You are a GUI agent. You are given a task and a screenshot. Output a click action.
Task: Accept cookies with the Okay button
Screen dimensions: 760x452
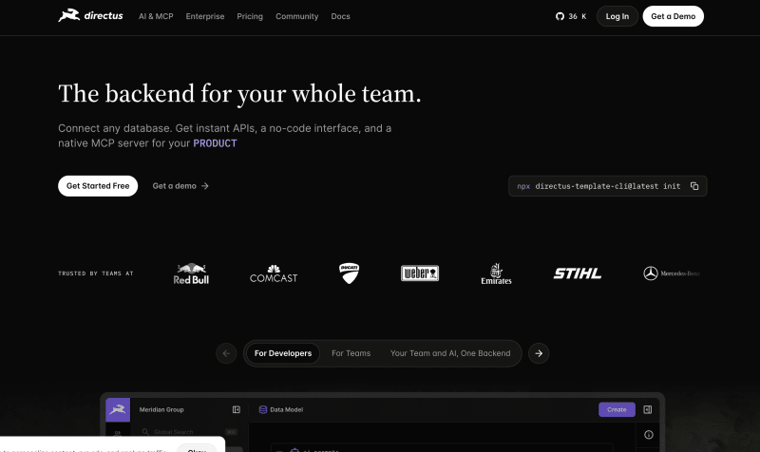click(x=197, y=448)
